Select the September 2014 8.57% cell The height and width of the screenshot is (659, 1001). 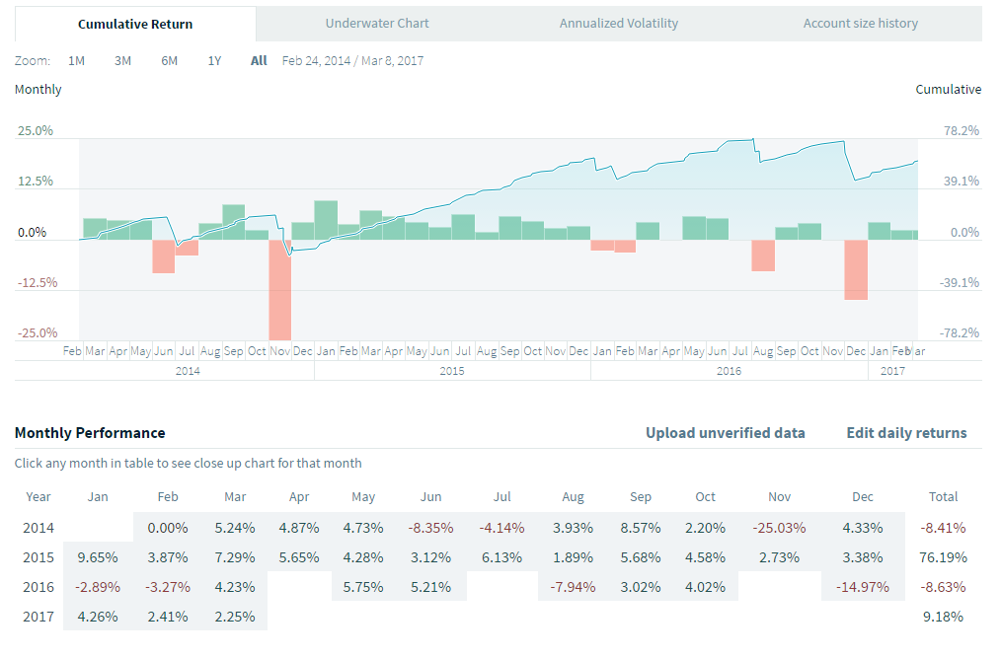coord(638,528)
